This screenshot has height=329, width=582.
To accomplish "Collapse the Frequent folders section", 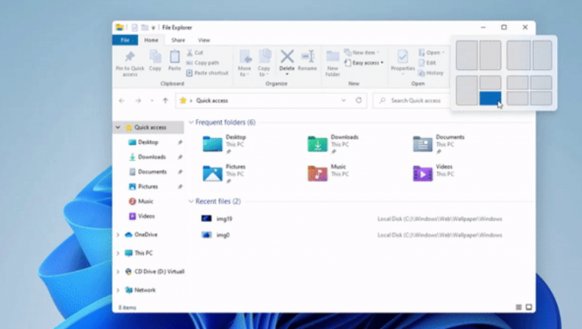I will pos(191,122).
